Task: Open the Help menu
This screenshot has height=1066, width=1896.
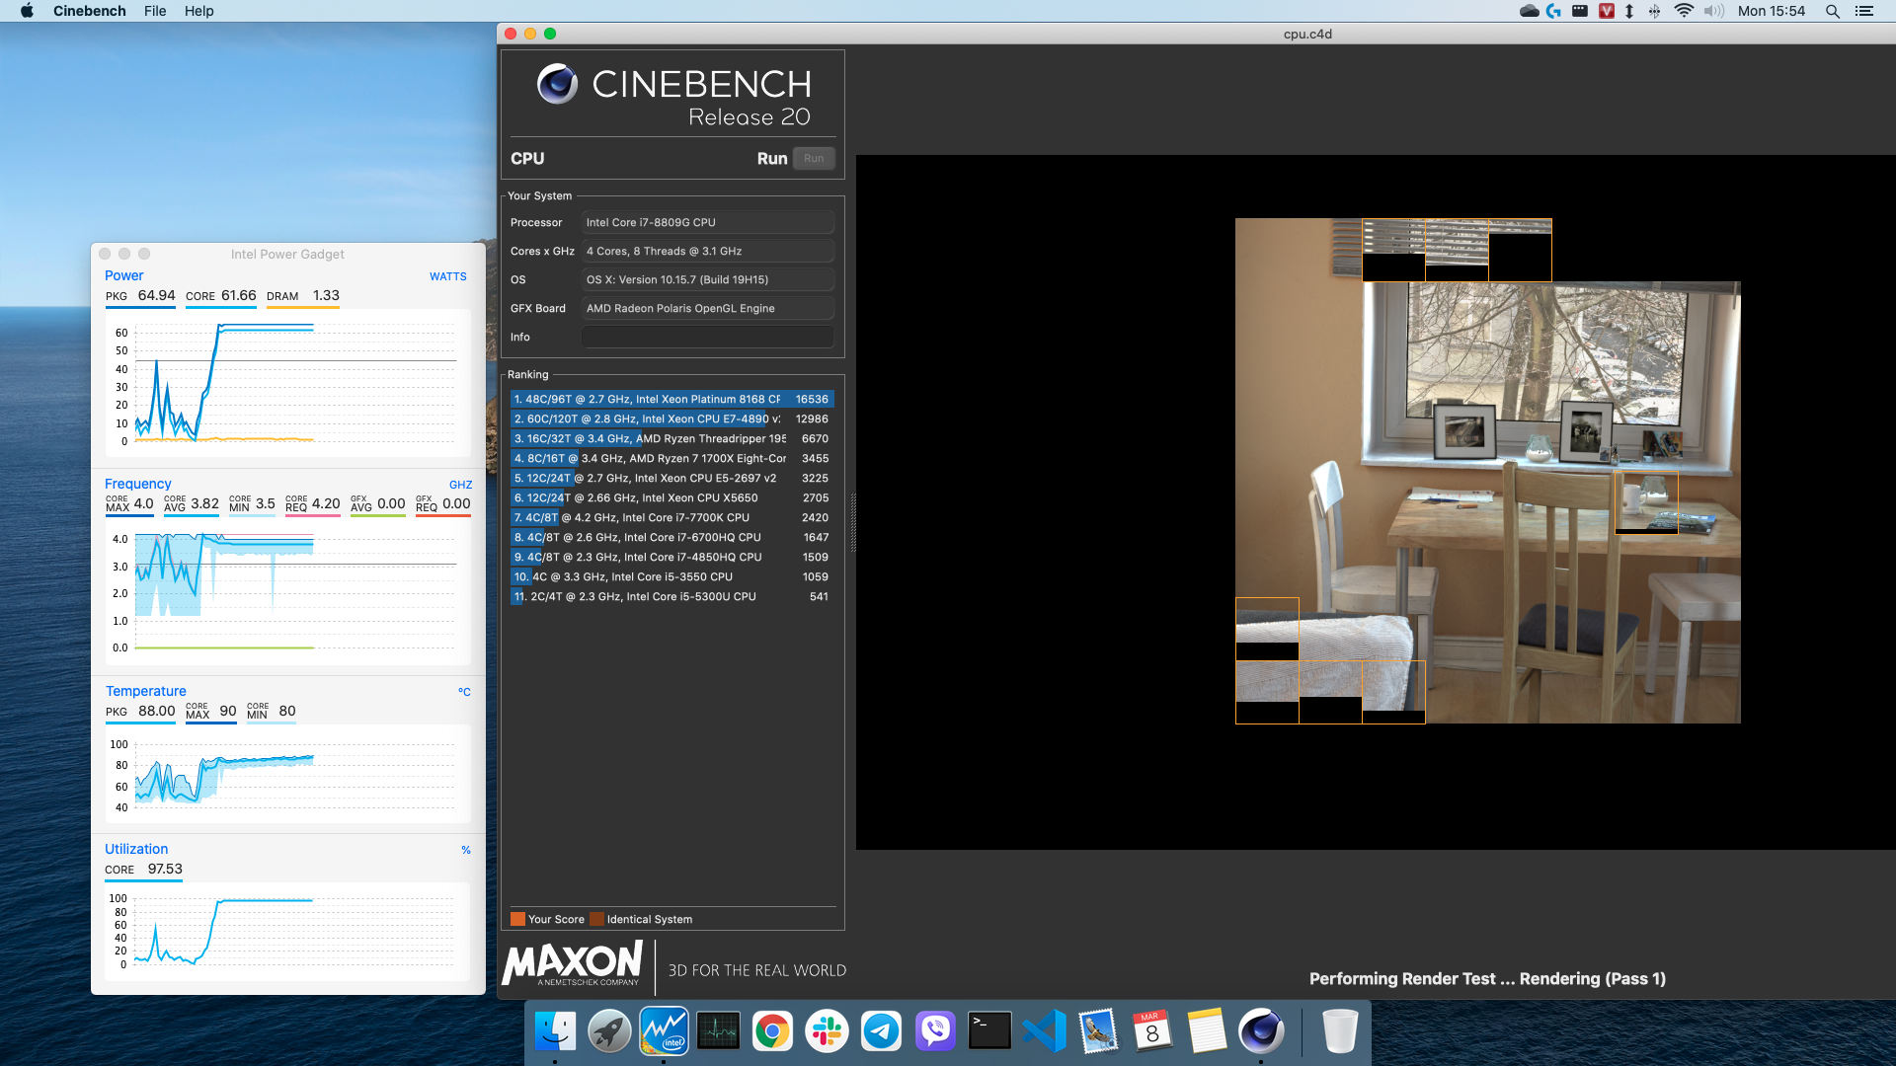Action: 198,11
